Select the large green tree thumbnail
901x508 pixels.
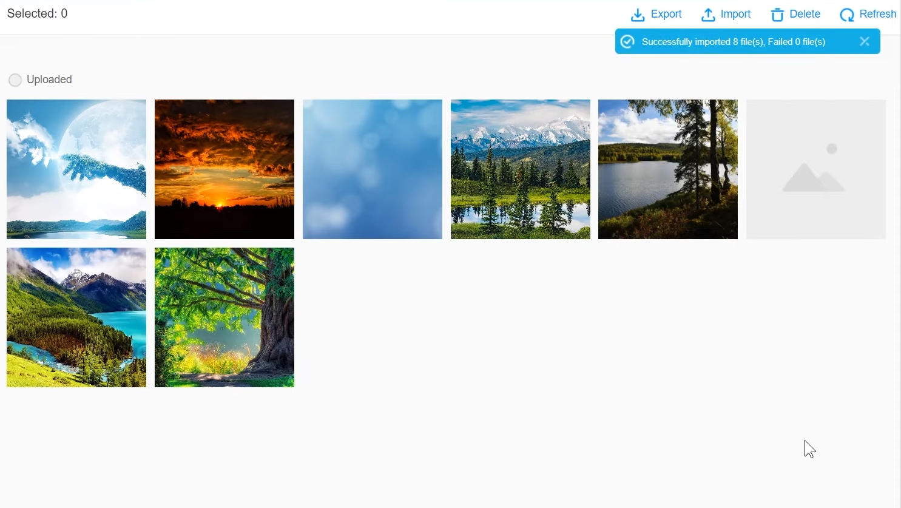(224, 317)
